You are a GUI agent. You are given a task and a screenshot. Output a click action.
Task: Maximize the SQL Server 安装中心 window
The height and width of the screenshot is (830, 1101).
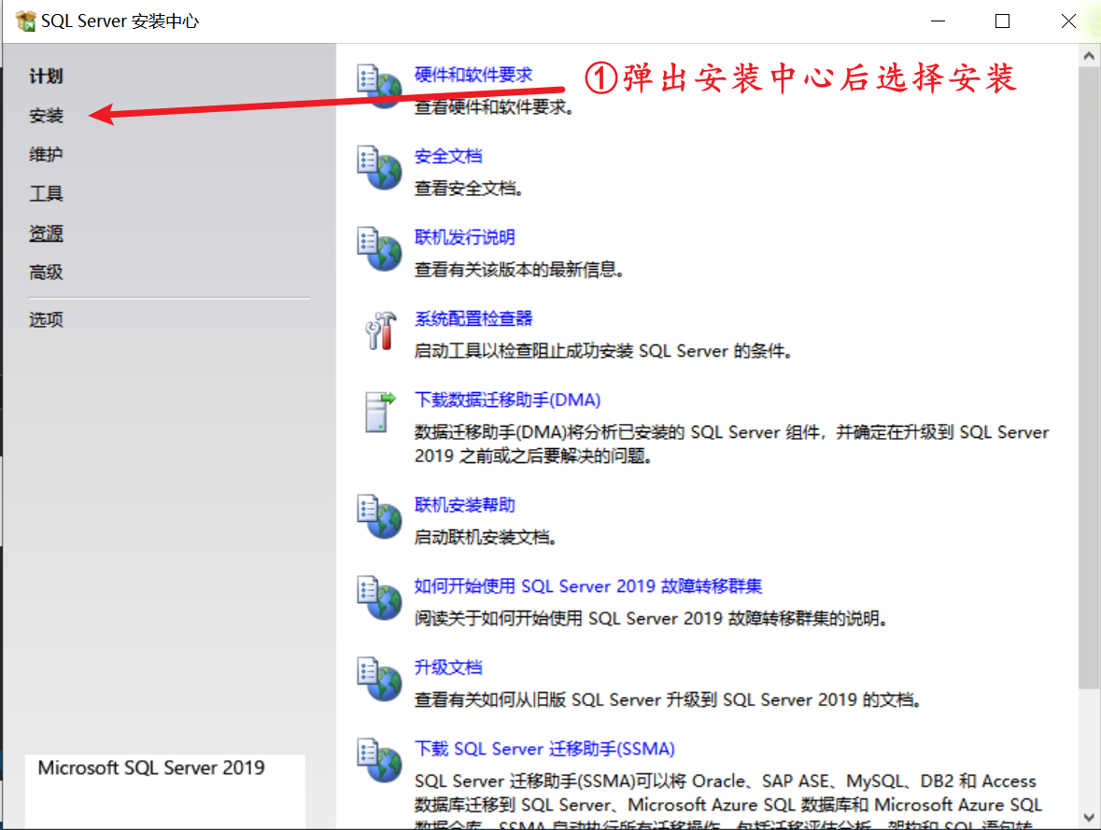pyautogui.click(x=1002, y=21)
